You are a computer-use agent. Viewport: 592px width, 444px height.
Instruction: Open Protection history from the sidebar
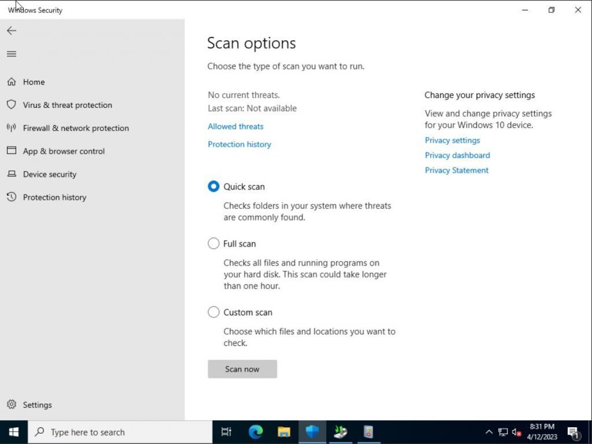[x=54, y=197]
